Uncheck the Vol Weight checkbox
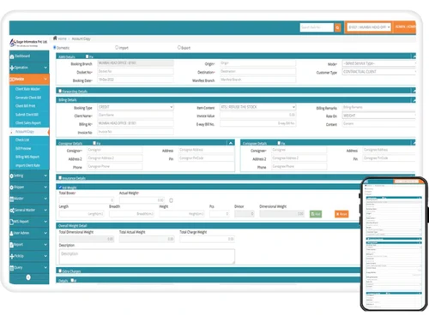 pyautogui.click(x=60, y=187)
